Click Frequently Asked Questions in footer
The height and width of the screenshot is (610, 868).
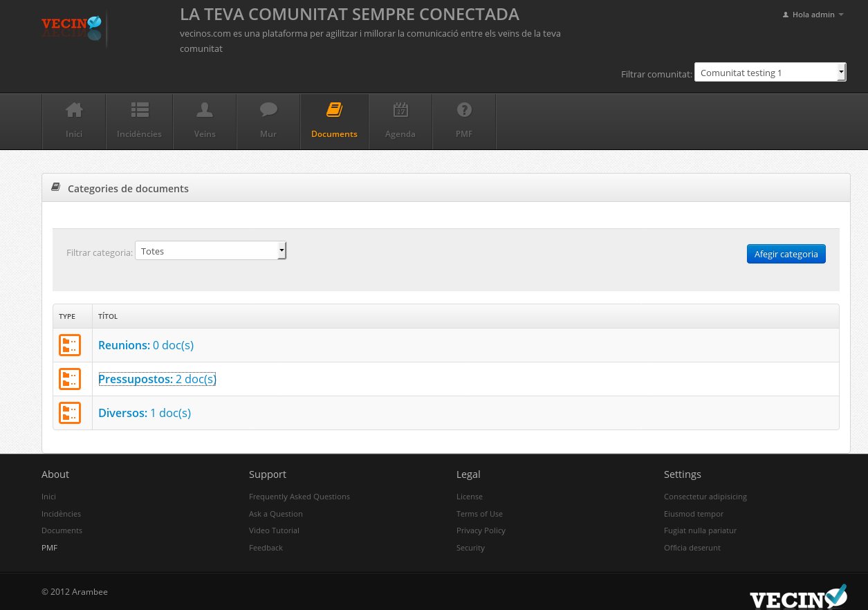tap(299, 497)
